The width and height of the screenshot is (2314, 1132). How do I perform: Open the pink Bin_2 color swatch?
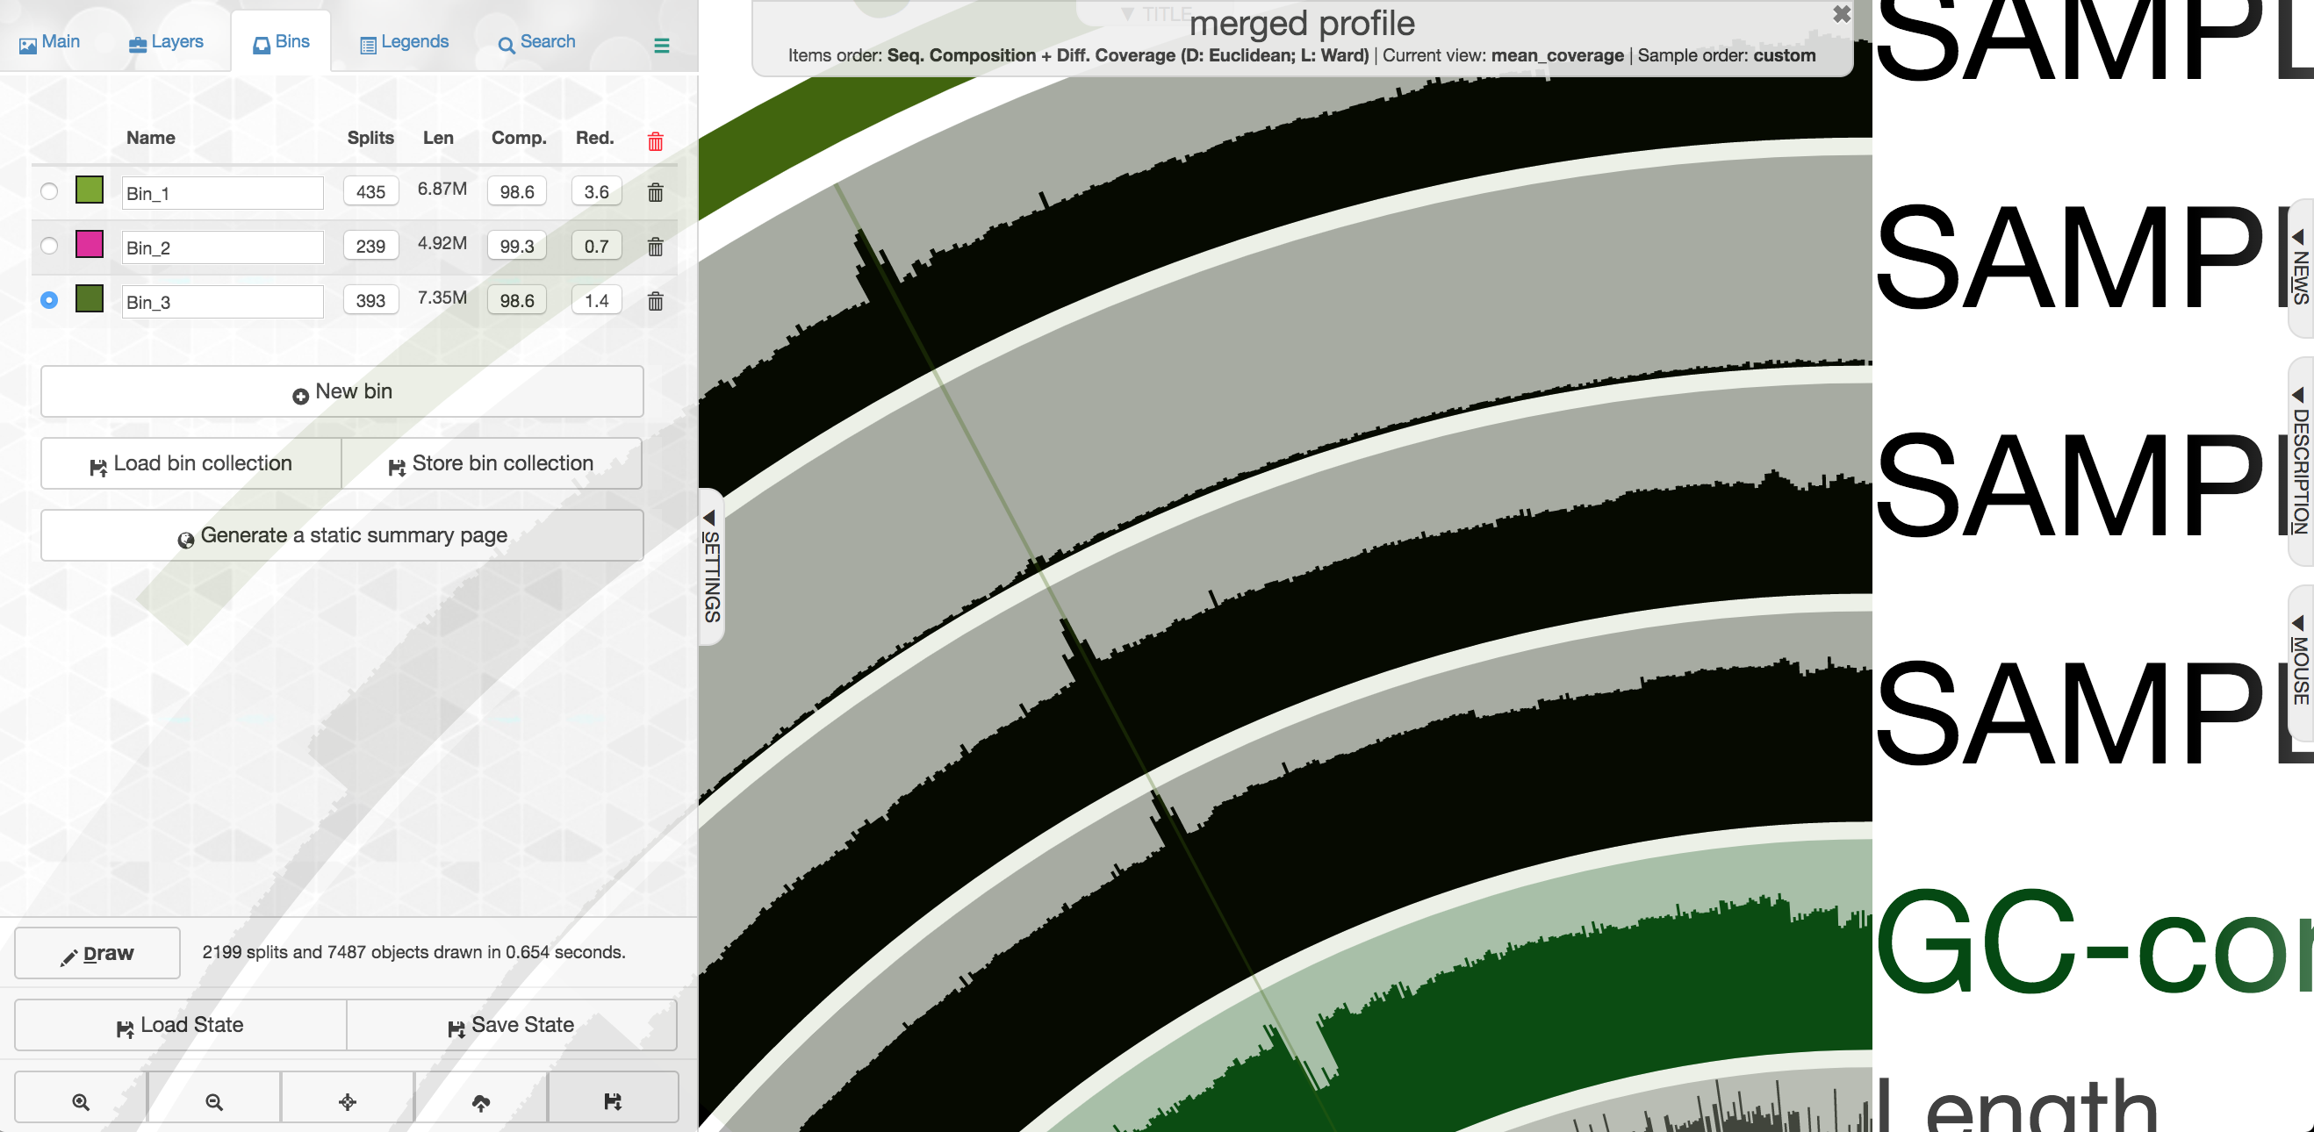coord(89,244)
